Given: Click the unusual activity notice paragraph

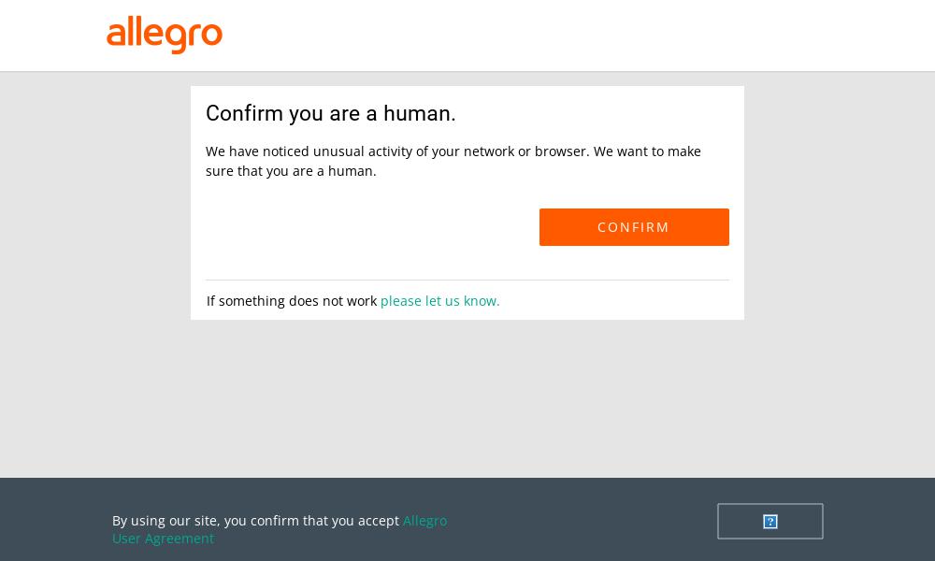Looking at the screenshot, I should coord(453,161).
